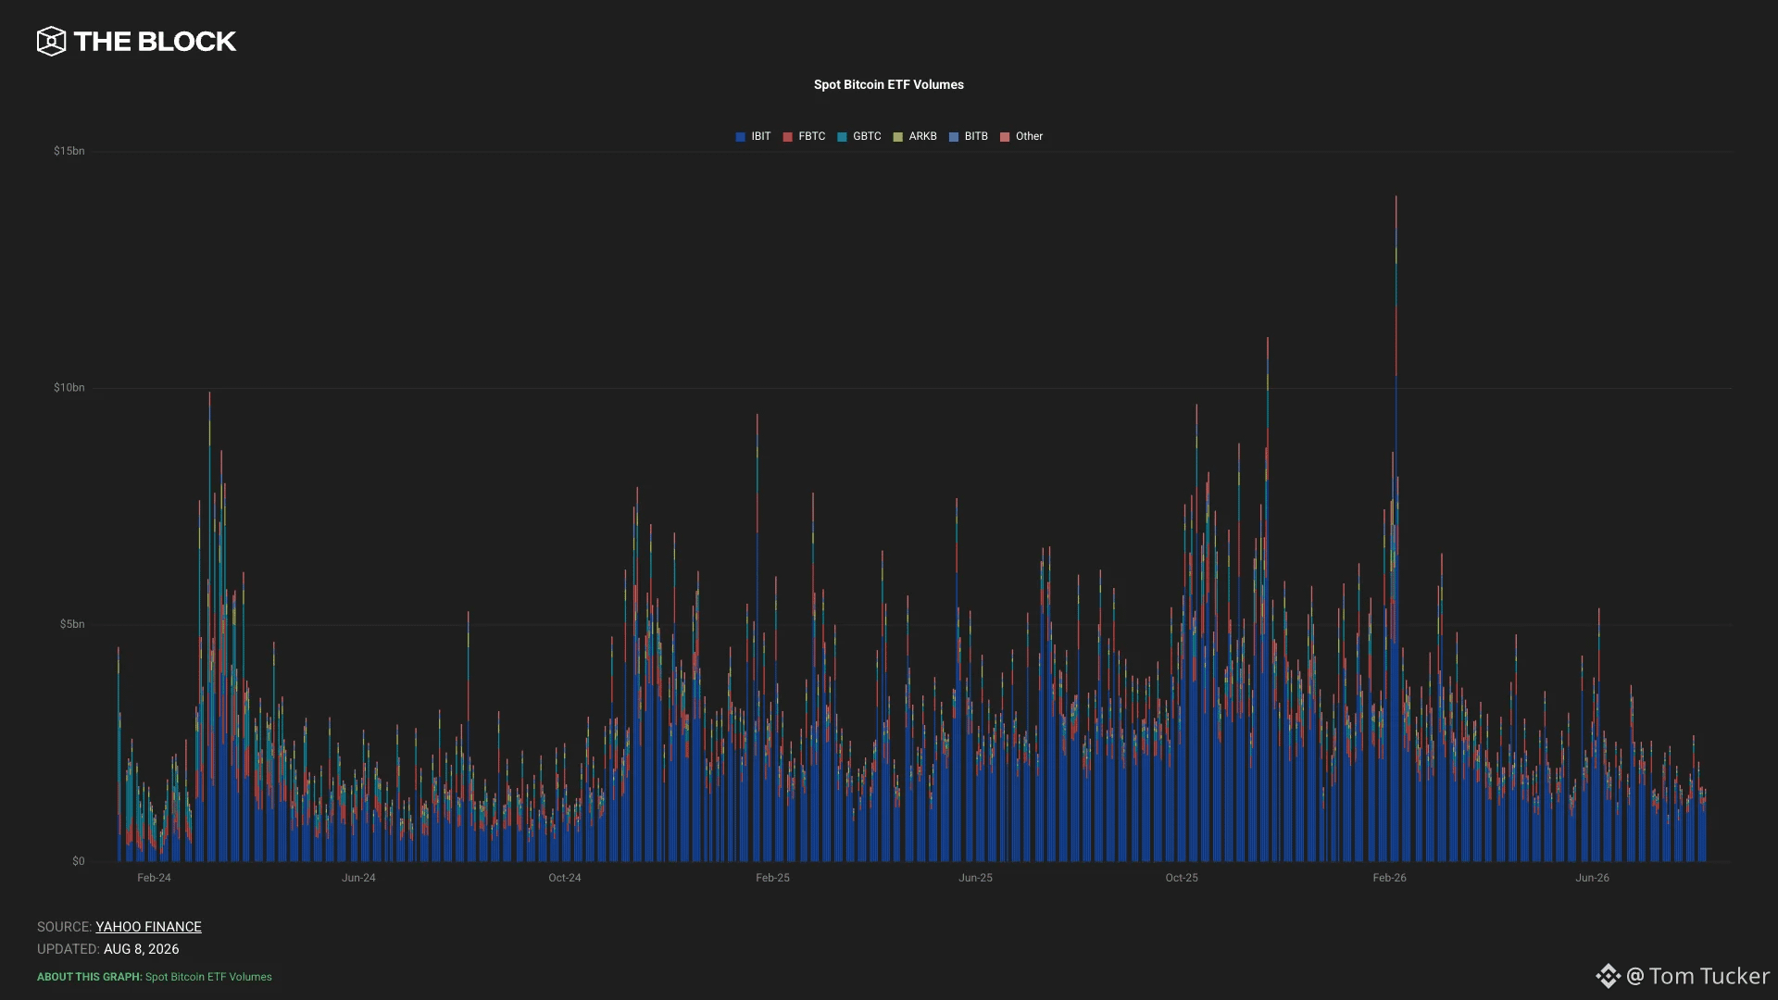The image size is (1778, 1000).
Task: Click the Oct-24 x-axis label
Action: coord(565,878)
